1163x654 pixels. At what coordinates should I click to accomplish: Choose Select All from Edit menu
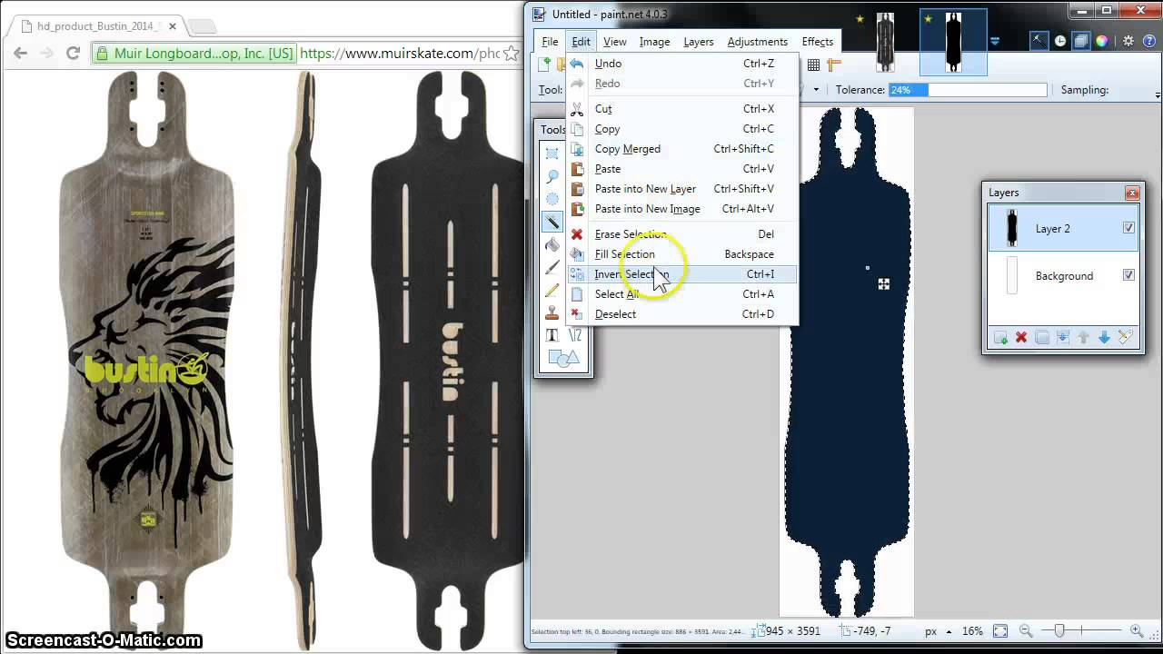coord(682,294)
